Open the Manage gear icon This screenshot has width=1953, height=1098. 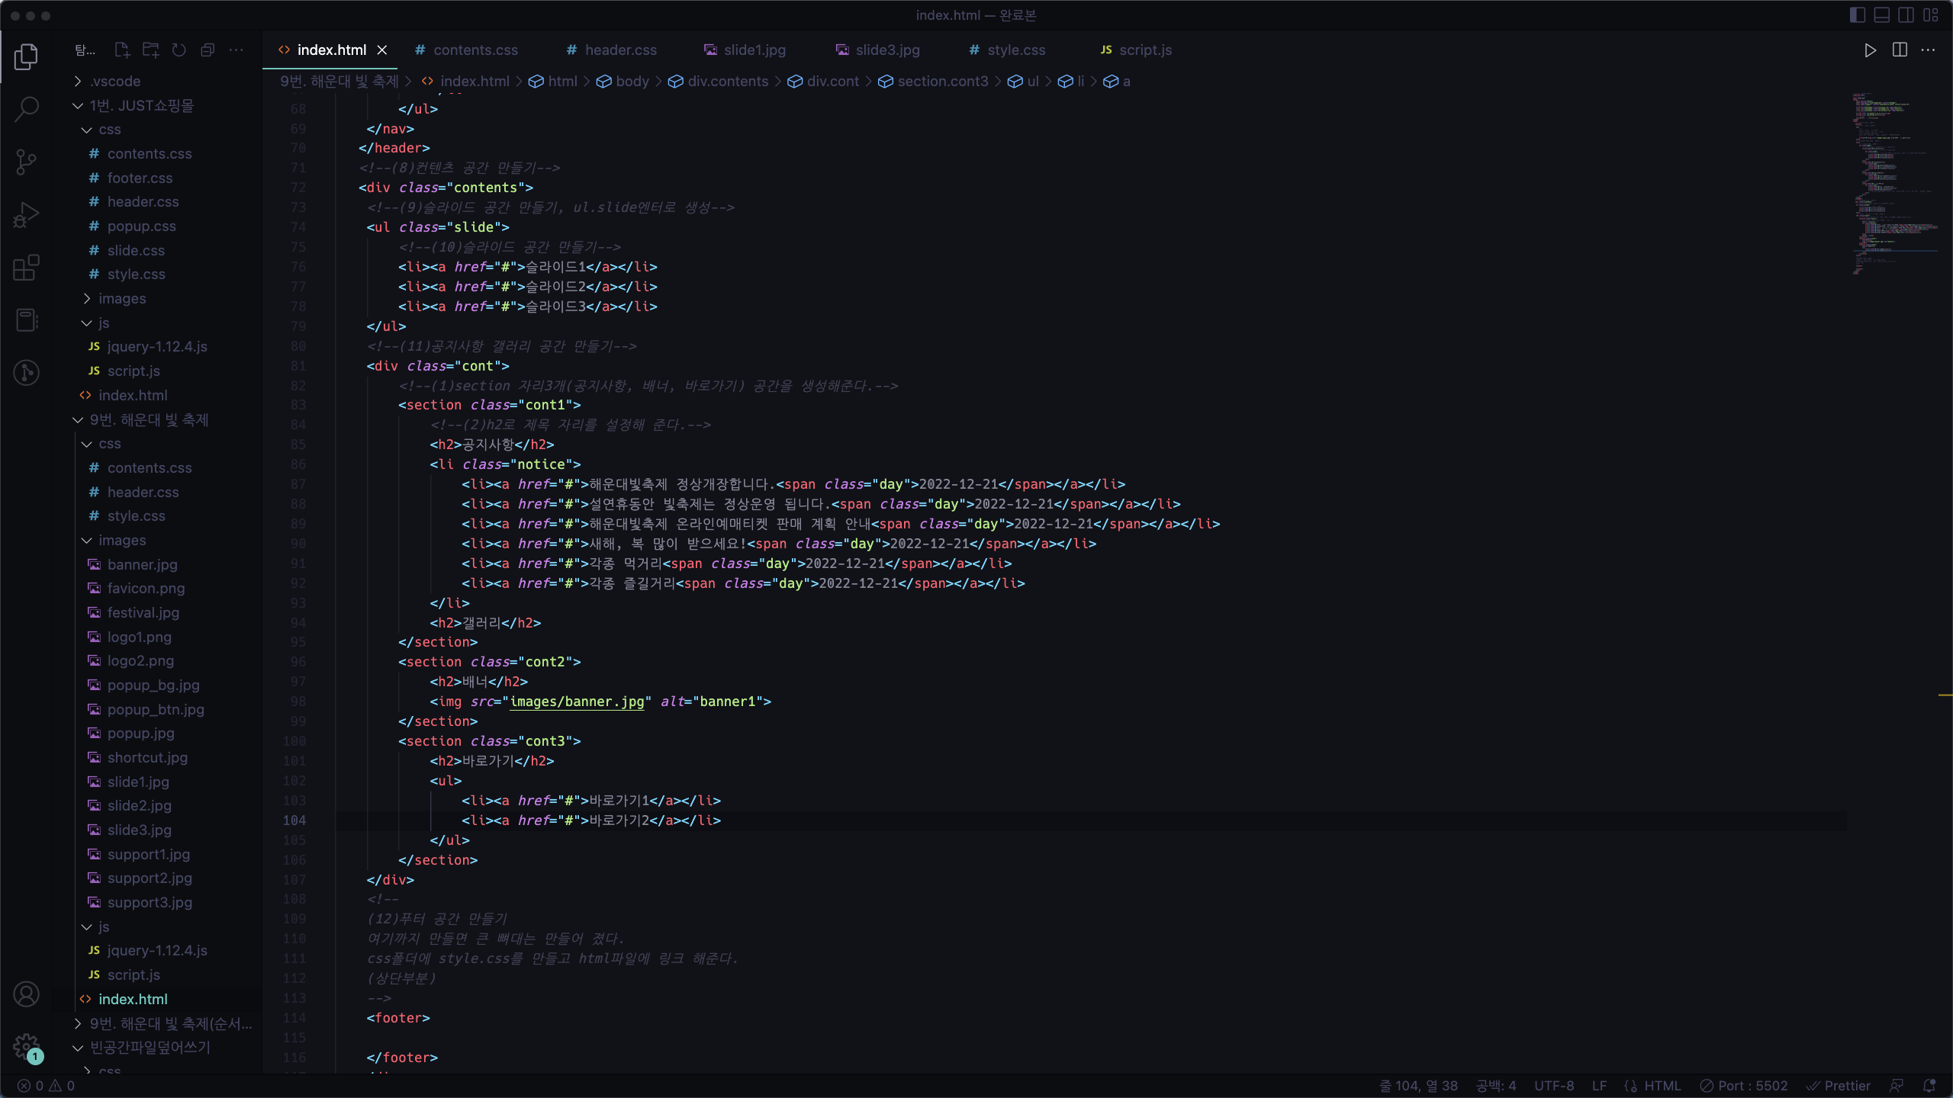(27, 1046)
